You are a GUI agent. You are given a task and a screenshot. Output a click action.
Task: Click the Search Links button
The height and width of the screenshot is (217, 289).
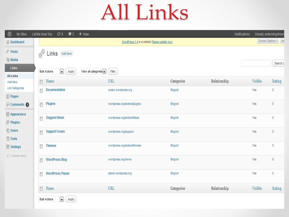(278, 63)
